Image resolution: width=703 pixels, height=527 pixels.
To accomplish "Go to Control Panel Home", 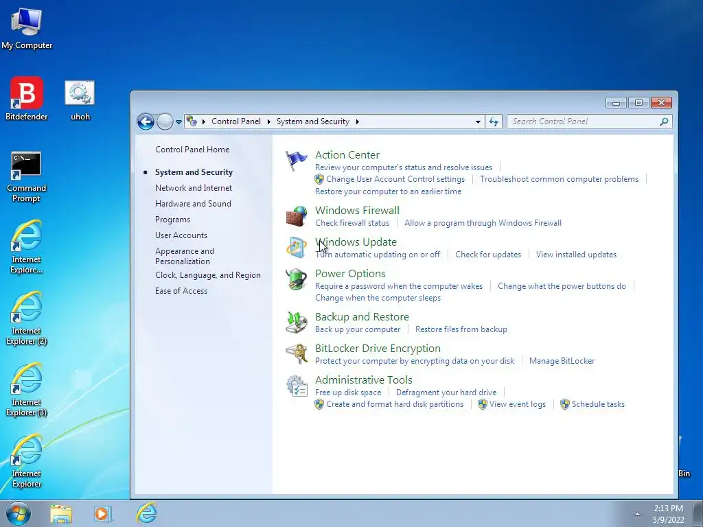I will (192, 150).
